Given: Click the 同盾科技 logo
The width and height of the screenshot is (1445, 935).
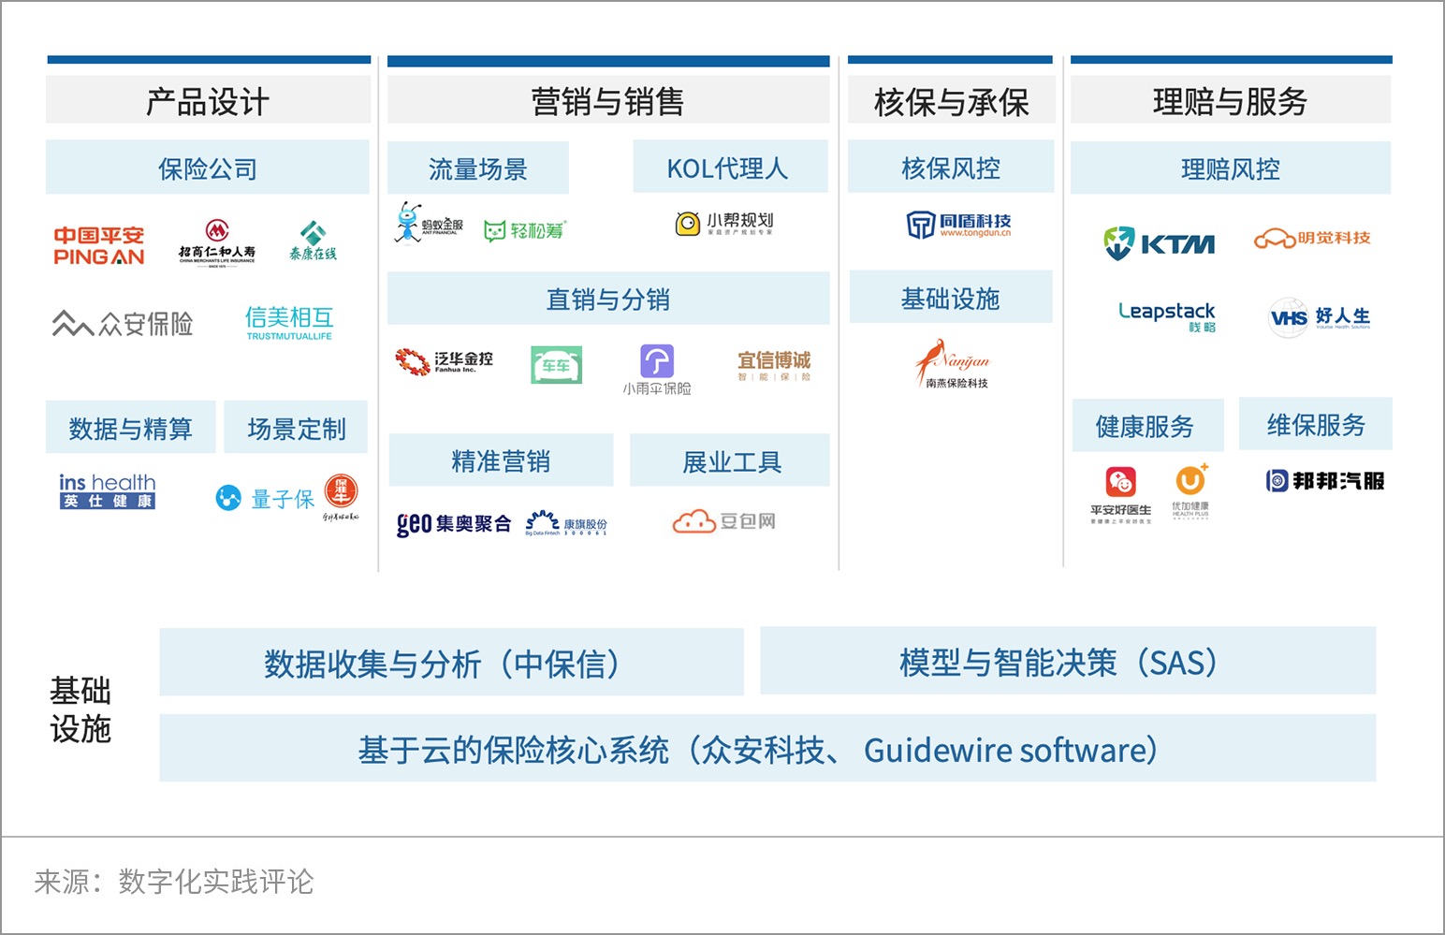Looking at the screenshot, I should pos(958,225).
